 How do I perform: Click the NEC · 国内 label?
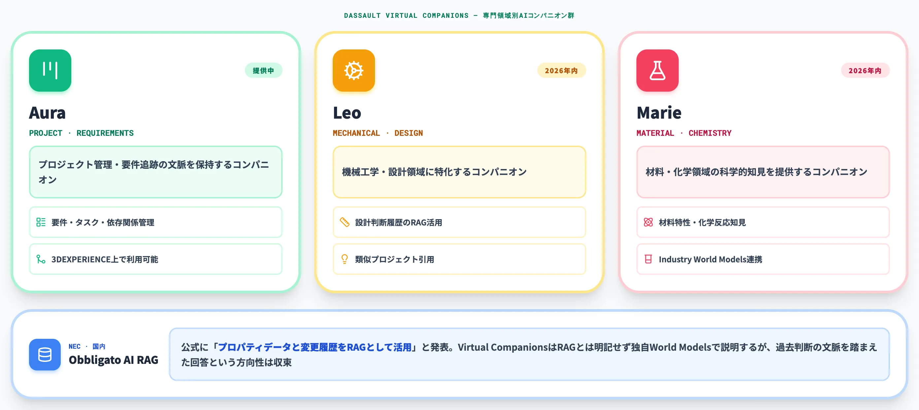pos(87,346)
